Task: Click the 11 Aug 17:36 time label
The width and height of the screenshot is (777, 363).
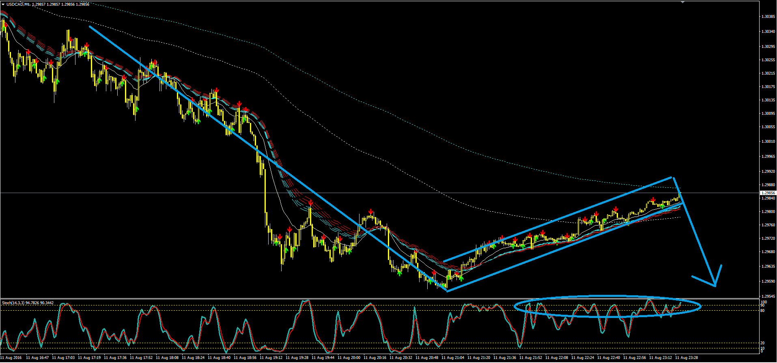Action: (115, 358)
